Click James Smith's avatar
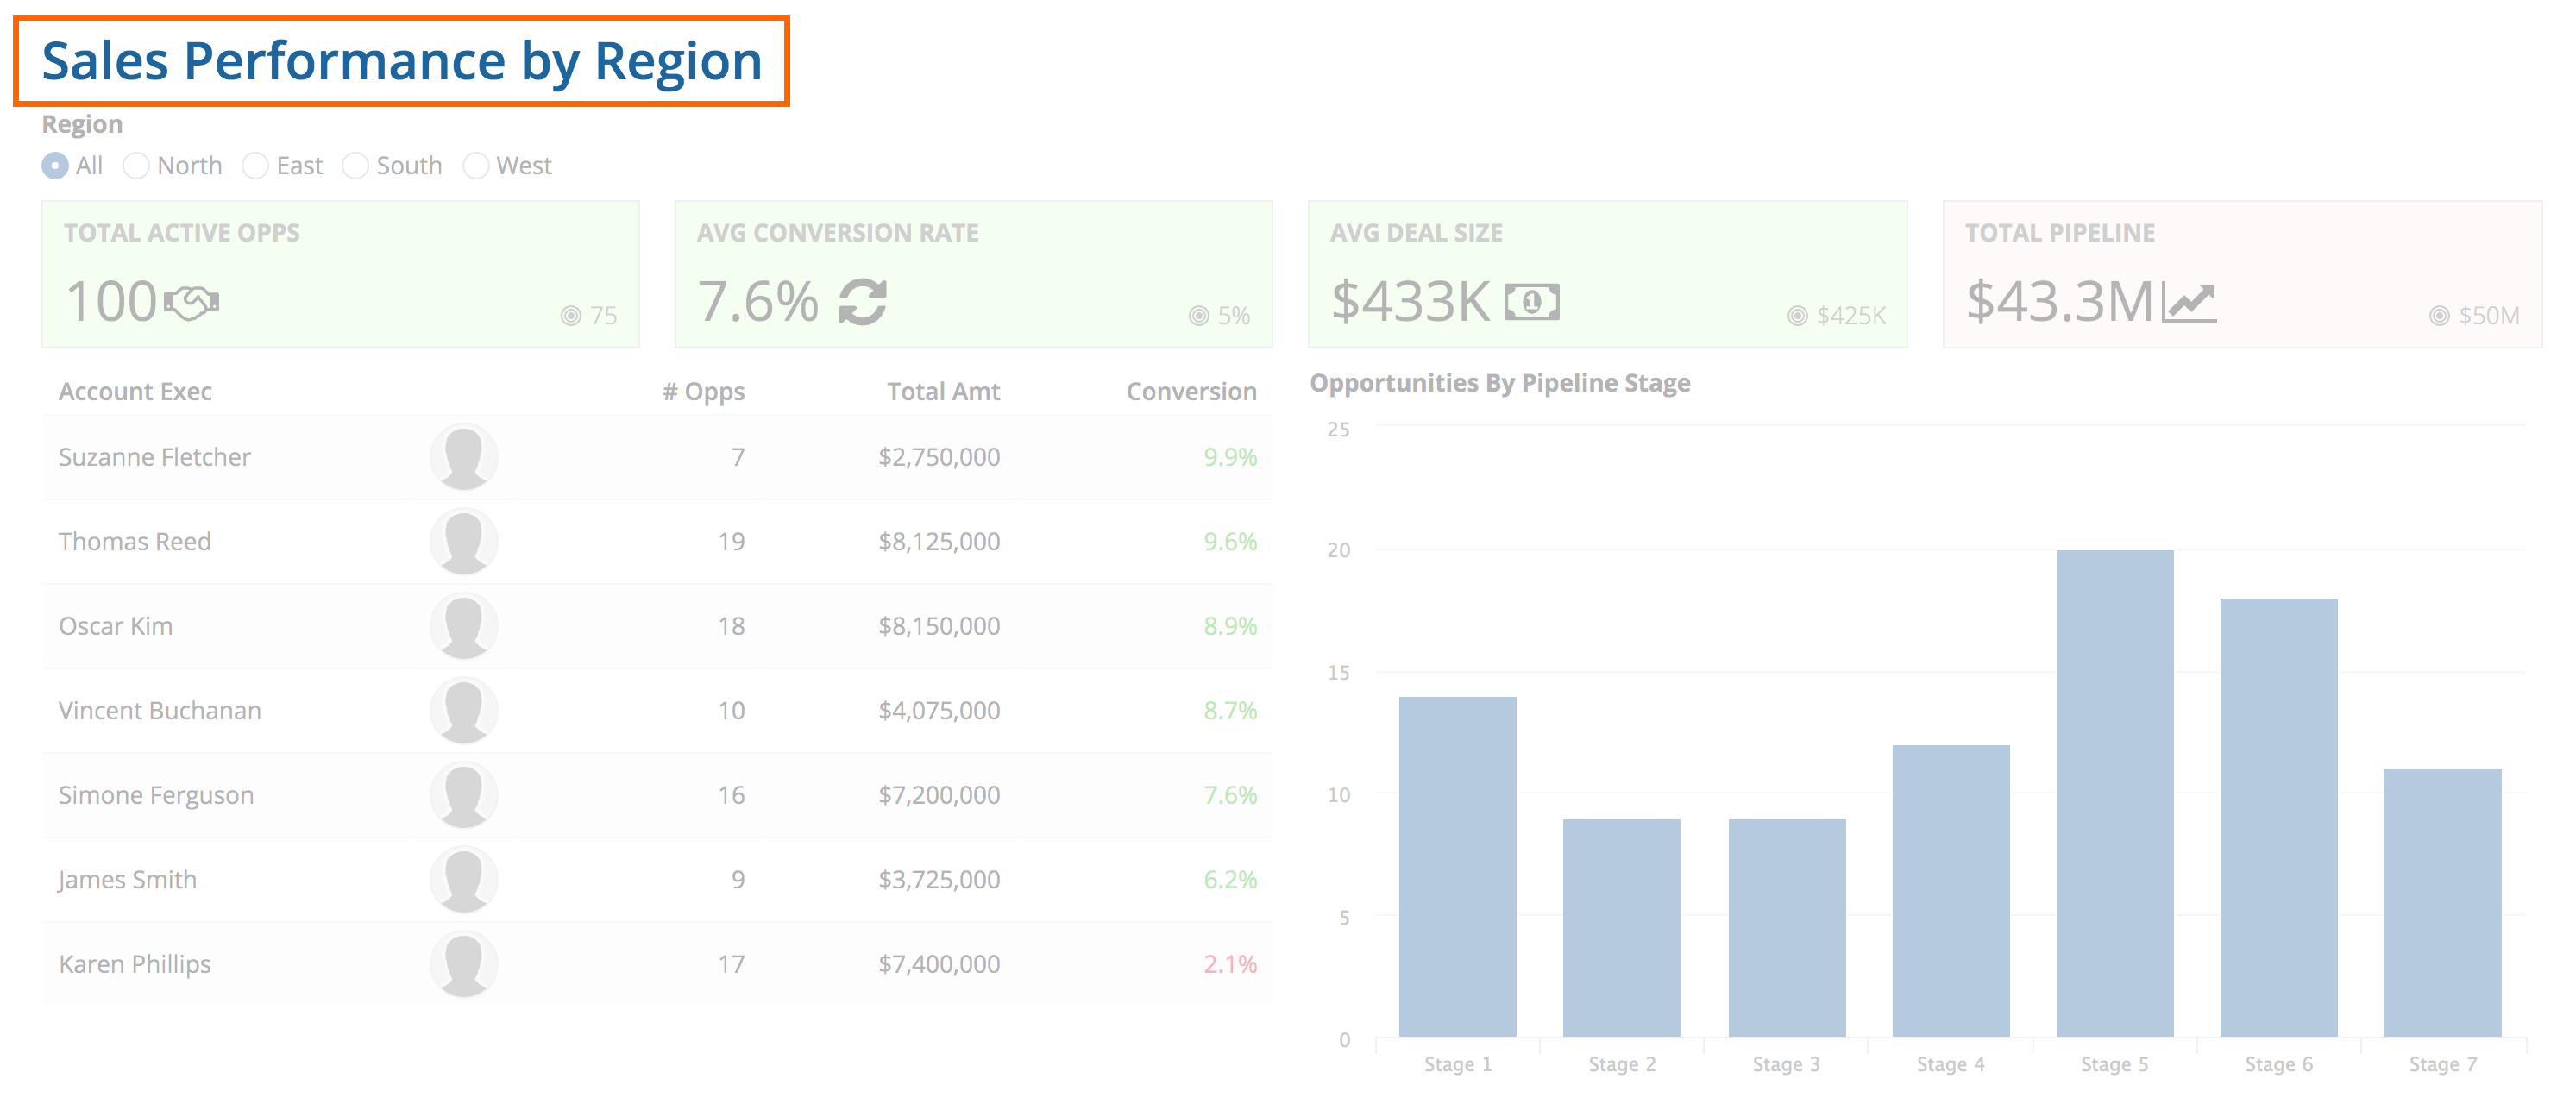This screenshot has height=1104, width=2576. pyautogui.click(x=464, y=879)
